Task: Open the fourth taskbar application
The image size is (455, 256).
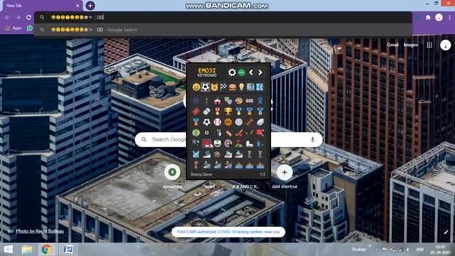Action: coord(68,250)
